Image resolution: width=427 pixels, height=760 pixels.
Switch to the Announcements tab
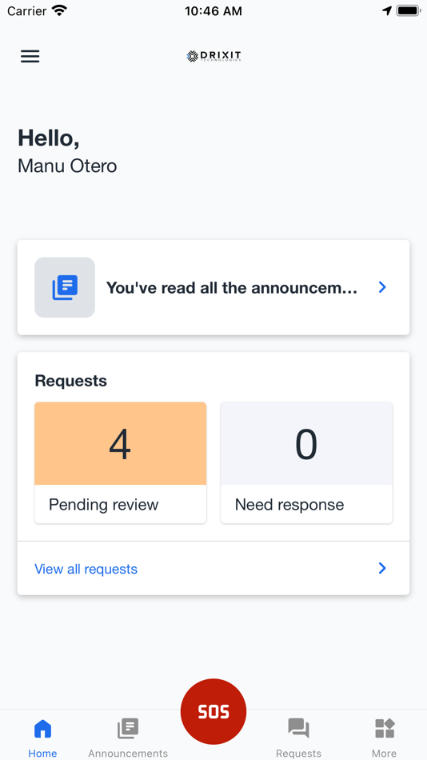coord(128,738)
